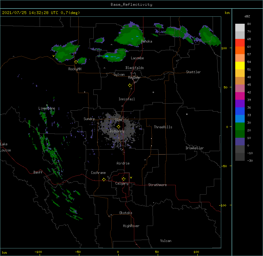Click the 100 label on the right axis
The height and width of the screenshot is (256, 263).
224,48
